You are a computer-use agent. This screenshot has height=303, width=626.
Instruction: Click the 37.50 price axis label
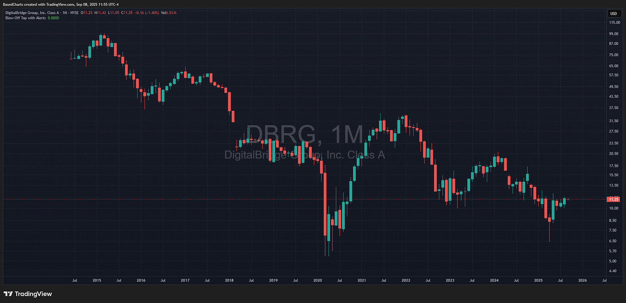tap(614, 108)
